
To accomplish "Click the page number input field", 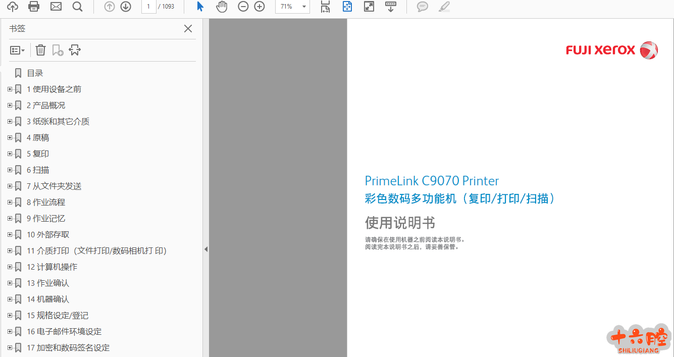I will (148, 7).
